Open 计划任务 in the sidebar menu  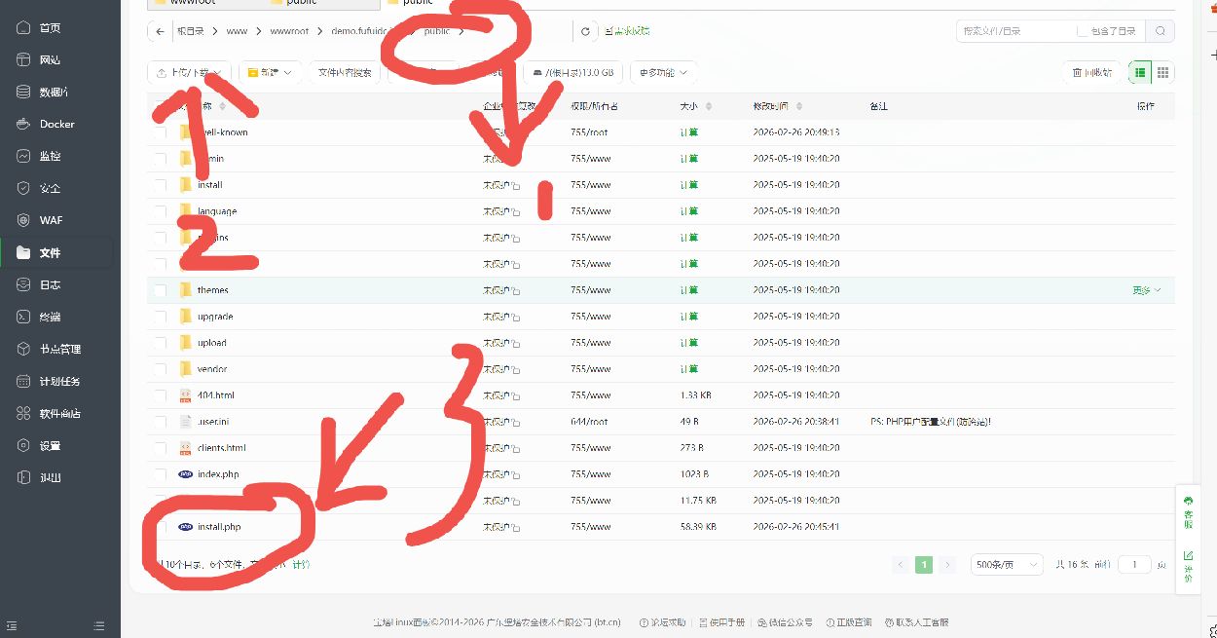[59, 381]
